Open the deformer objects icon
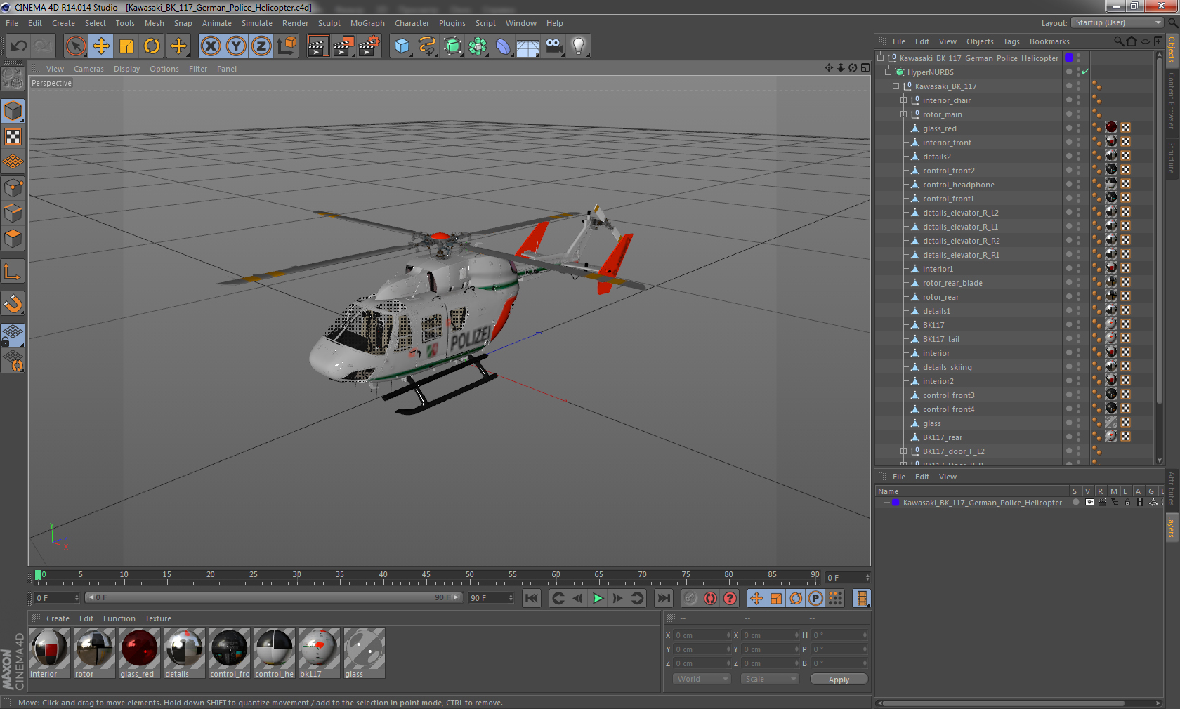Viewport: 1180px width, 709px height. click(x=503, y=46)
